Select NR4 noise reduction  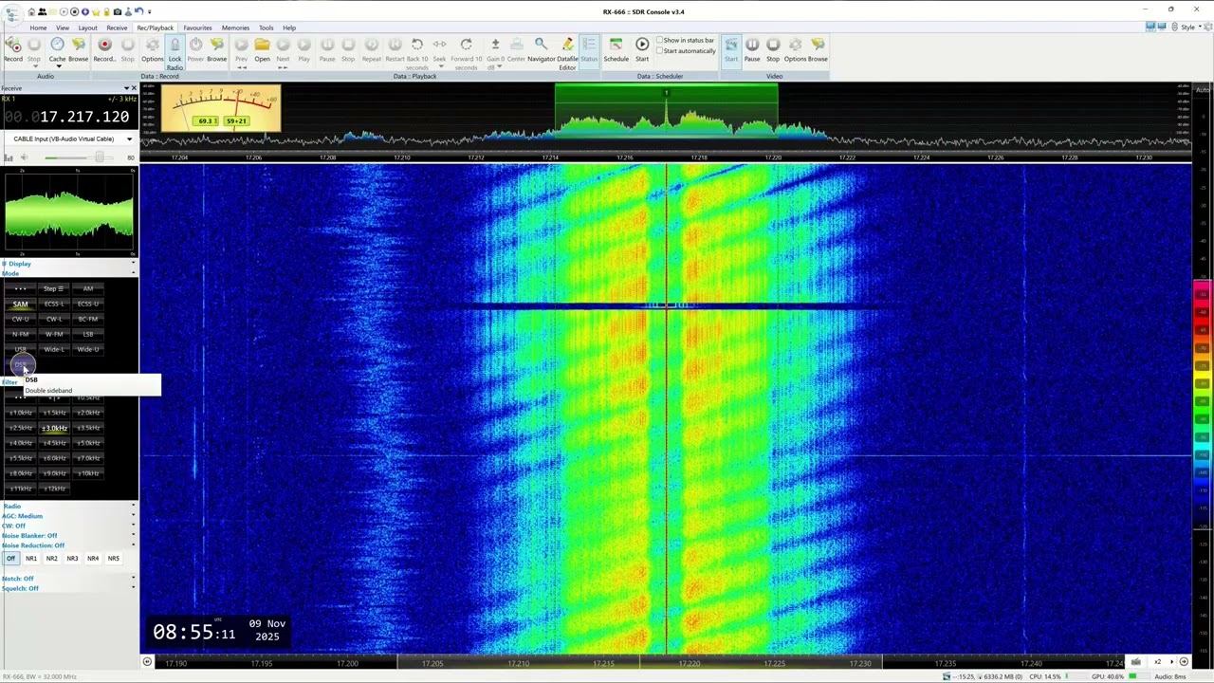point(93,559)
